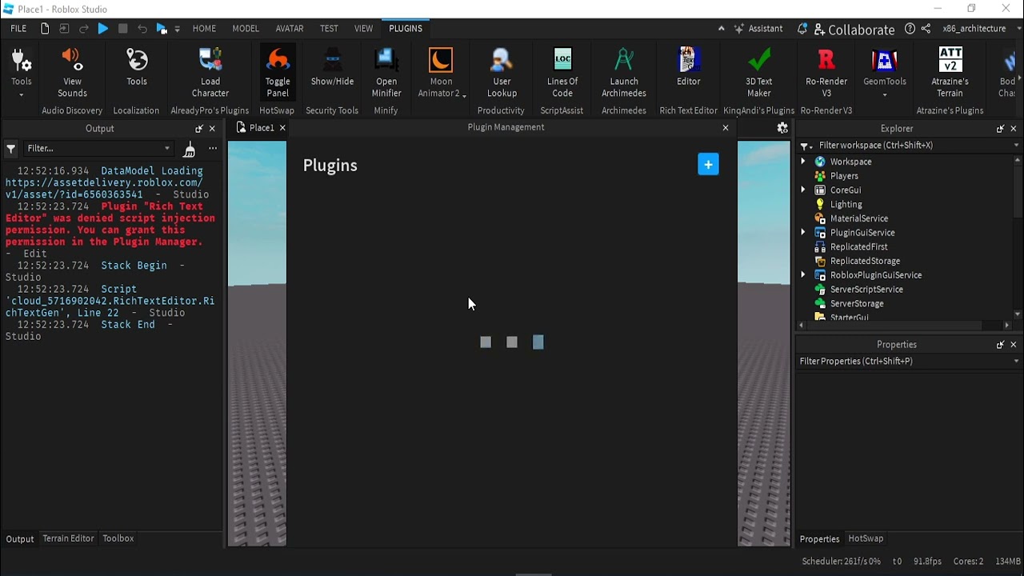This screenshot has height=576, width=1024.
Task: Click the New file icon in quick access bar
Action: point(45,28)
